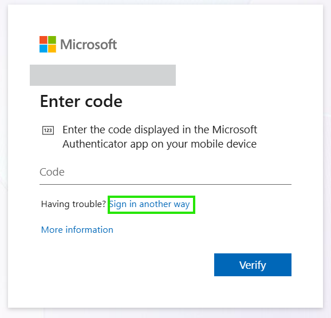Click the gray Microsoft wordmark beside logo
331x318 pixels.
[x=88, y=45]
